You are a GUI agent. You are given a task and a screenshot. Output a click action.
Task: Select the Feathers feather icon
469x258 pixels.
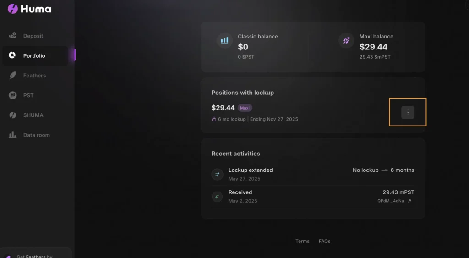click(x=12, y=76)
